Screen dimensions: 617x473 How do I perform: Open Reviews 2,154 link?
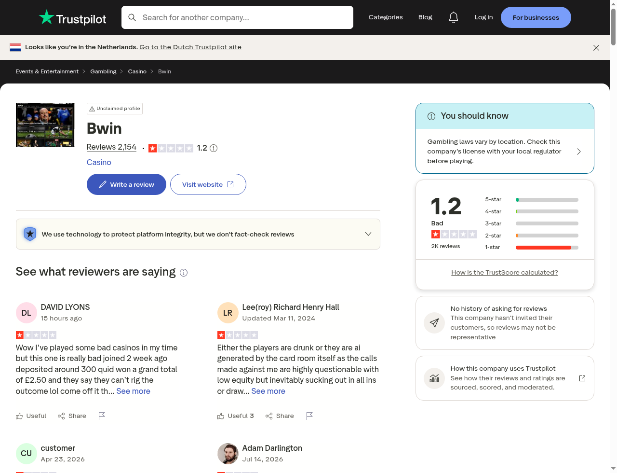[111, 147]
